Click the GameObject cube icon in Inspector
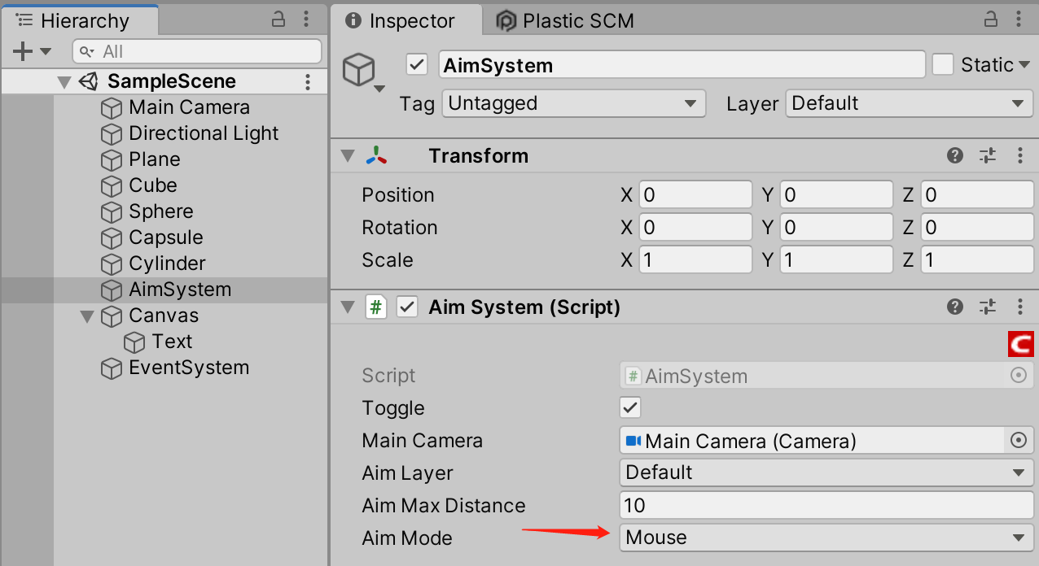The image size is (1039, 566). (358, 70)
